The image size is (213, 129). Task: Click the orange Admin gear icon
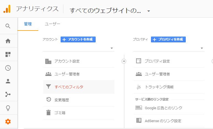point(8,122)
